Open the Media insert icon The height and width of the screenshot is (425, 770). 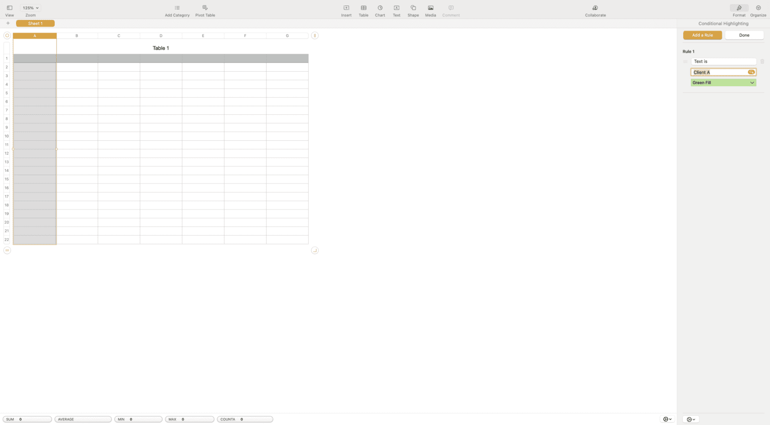pyautogui.click(x=431, y=8)
